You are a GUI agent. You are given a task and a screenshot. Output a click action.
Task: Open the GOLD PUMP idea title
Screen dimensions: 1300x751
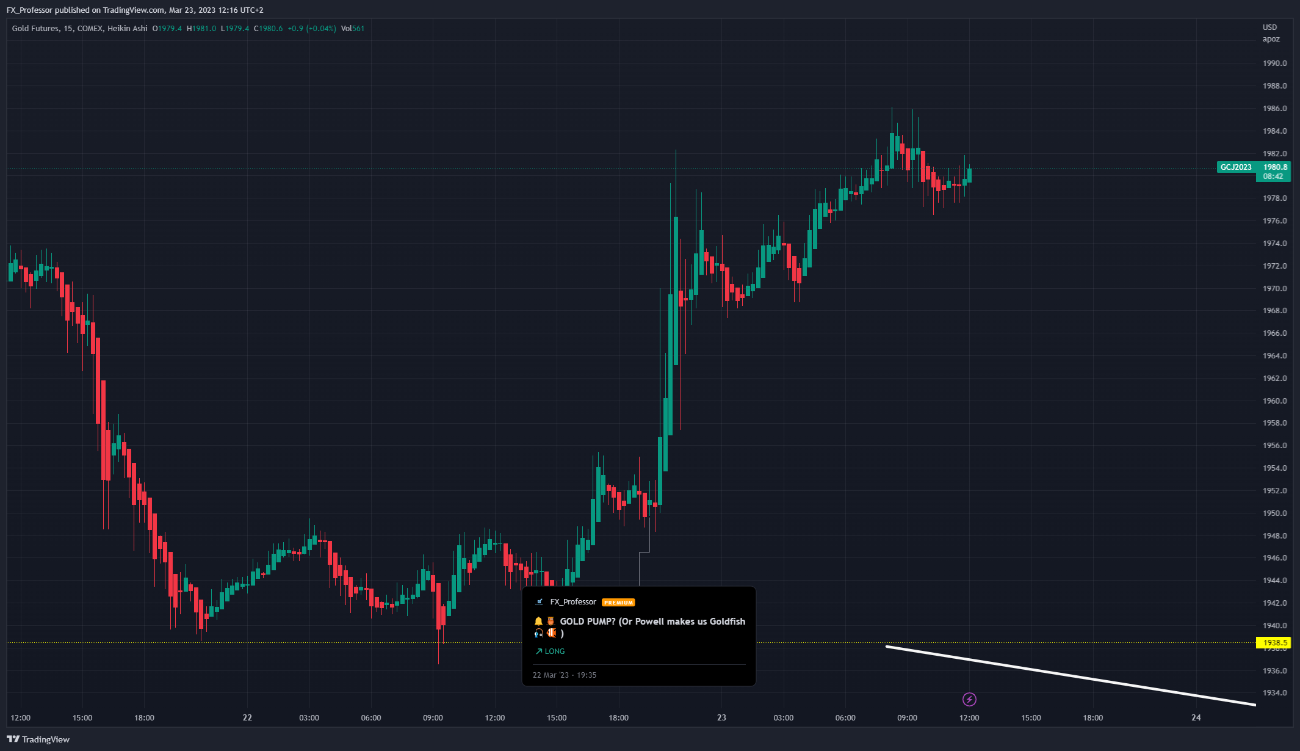(x=640, y=627)
